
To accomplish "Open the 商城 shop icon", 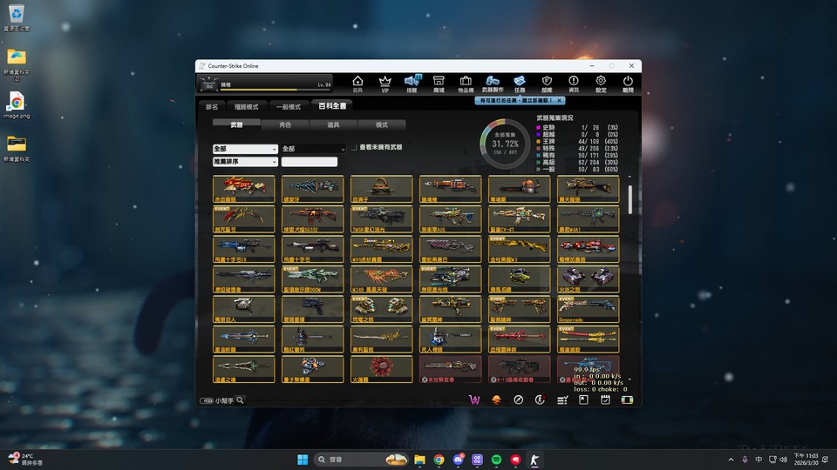I will pos(439,83).
